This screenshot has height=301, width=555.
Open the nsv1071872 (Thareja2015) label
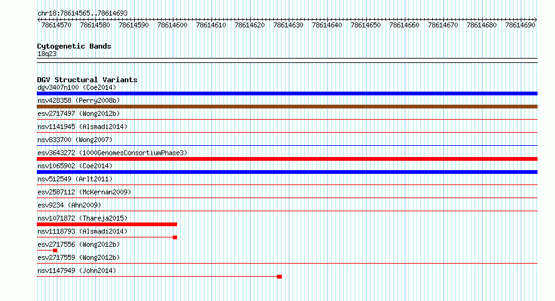[x=82, y=218]
